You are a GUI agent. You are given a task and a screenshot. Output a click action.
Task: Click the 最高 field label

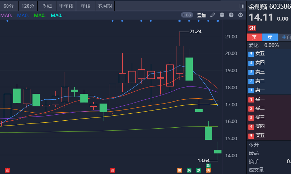(x=254, y=153)
